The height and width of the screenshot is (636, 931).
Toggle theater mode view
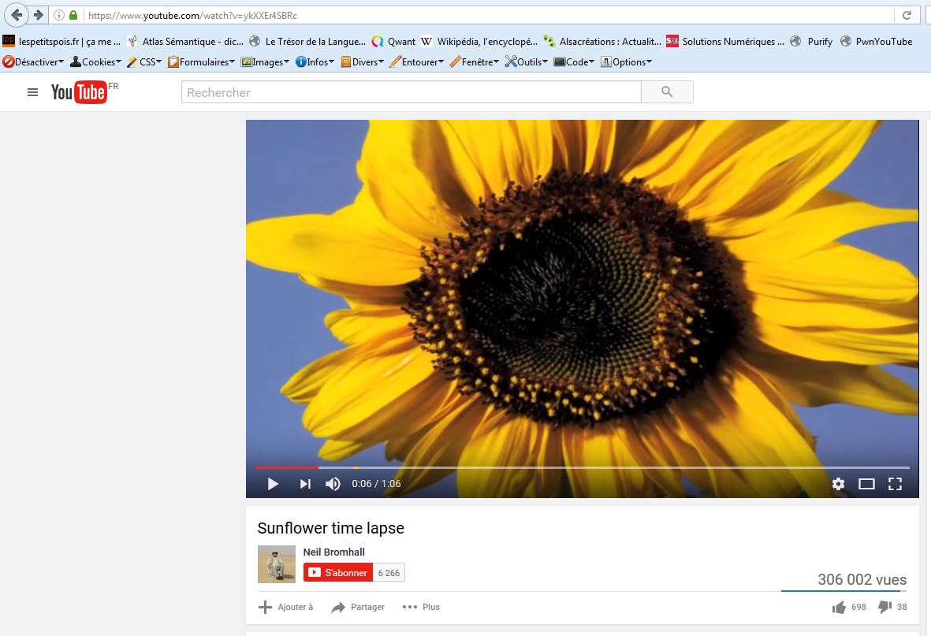point(866,484)
